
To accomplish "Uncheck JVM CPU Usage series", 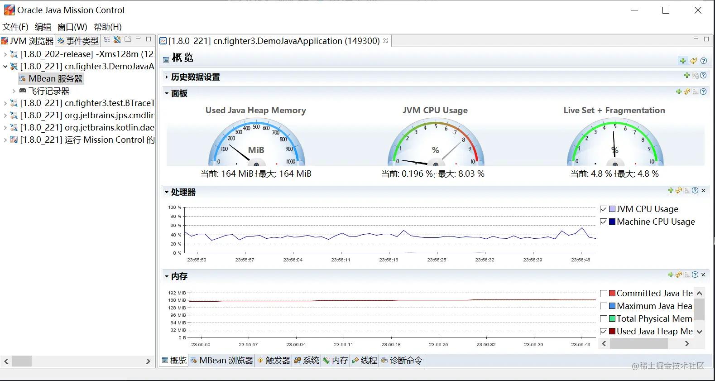I will pyautogui.click(x=603, y=209).
